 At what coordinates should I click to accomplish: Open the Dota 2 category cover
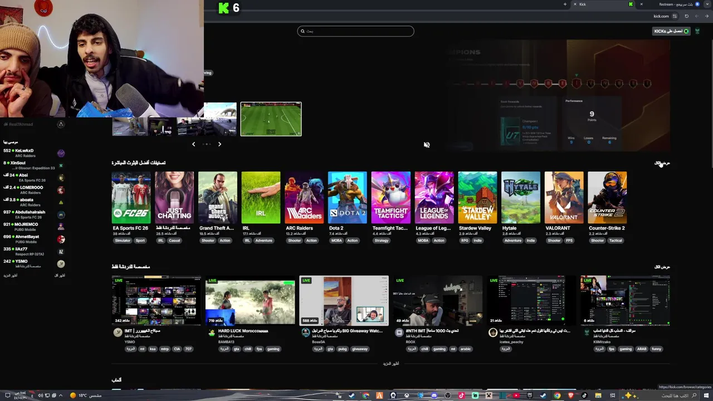pyautogui.click(x=348, y=197)
